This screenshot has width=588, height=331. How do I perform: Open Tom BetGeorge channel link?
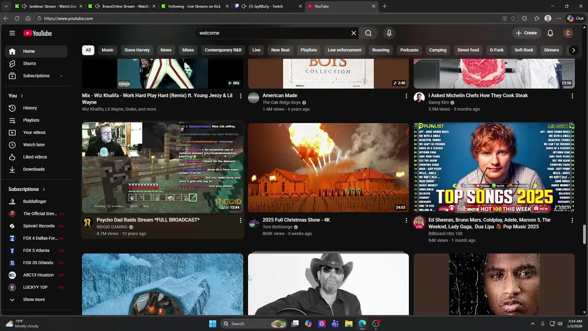coord(277,227)
